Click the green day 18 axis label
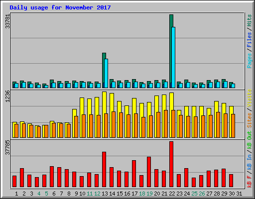 pos(142,194)
